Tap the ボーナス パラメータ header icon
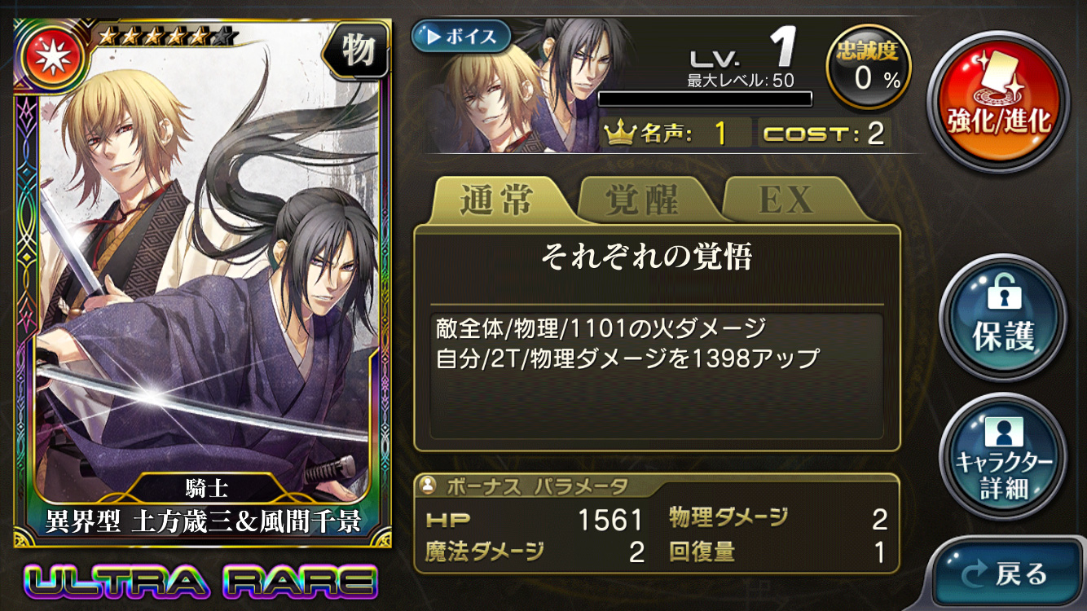This screenshot has height=611, width=1087. [426, 486]
